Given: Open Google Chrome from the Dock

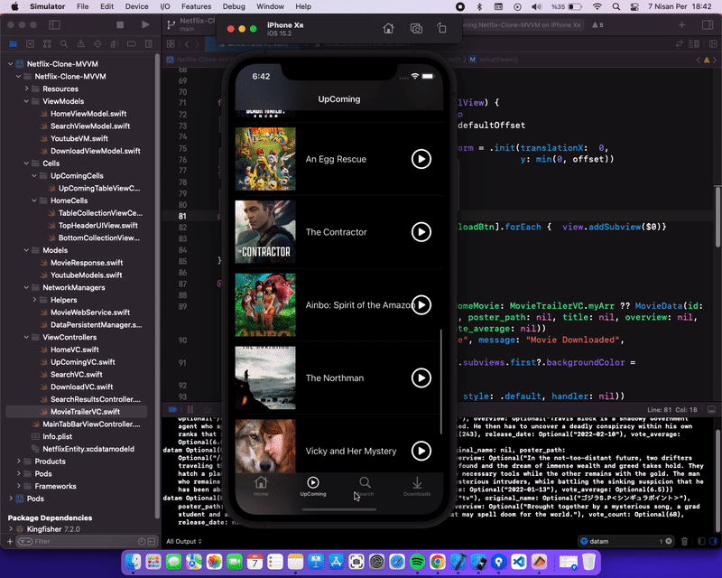Looking at the screenshot, I should [x=438, y=562].
